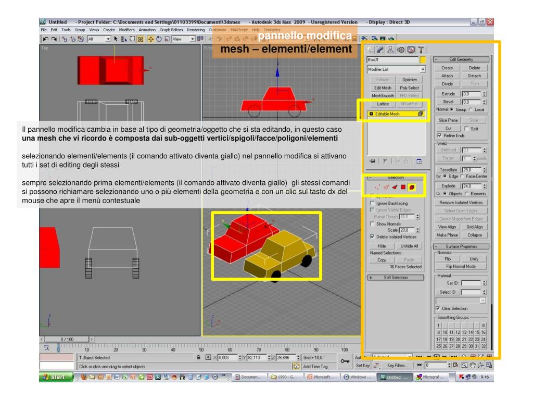Open the Edit menu
533x400 pixels.
(x=54, y=30)
